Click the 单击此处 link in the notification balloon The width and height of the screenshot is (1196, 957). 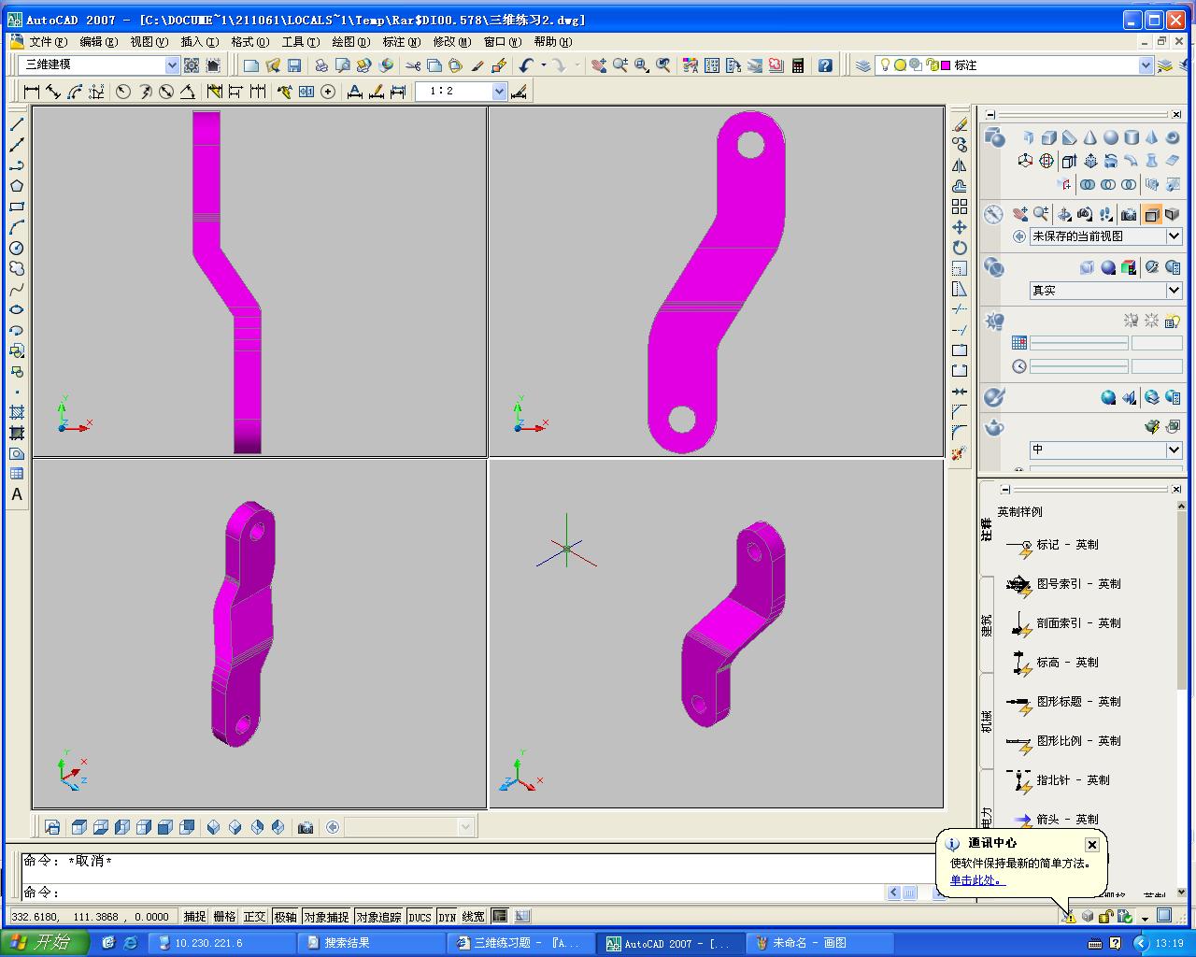coord(977,880)
